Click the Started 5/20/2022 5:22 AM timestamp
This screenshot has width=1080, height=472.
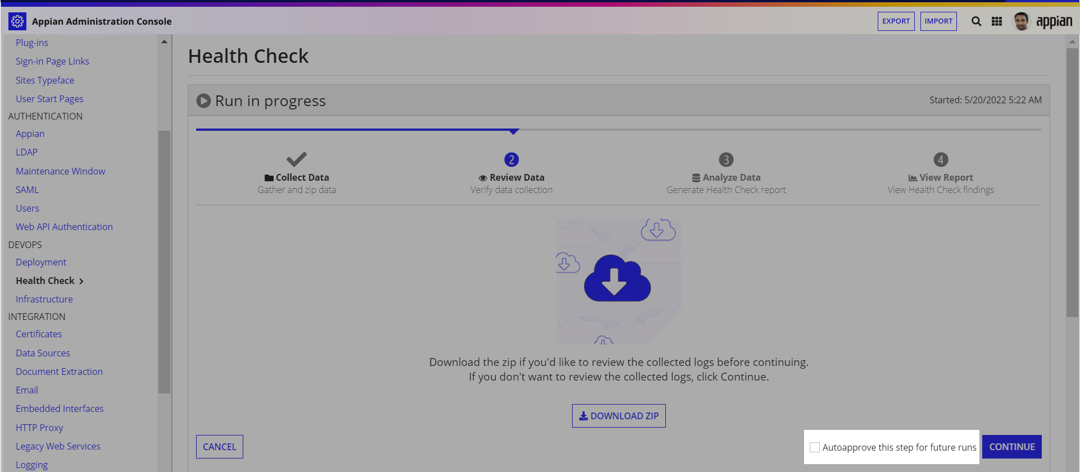[986, 100]
